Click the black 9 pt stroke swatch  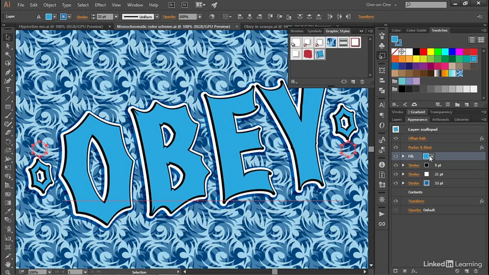pos(426,165)
